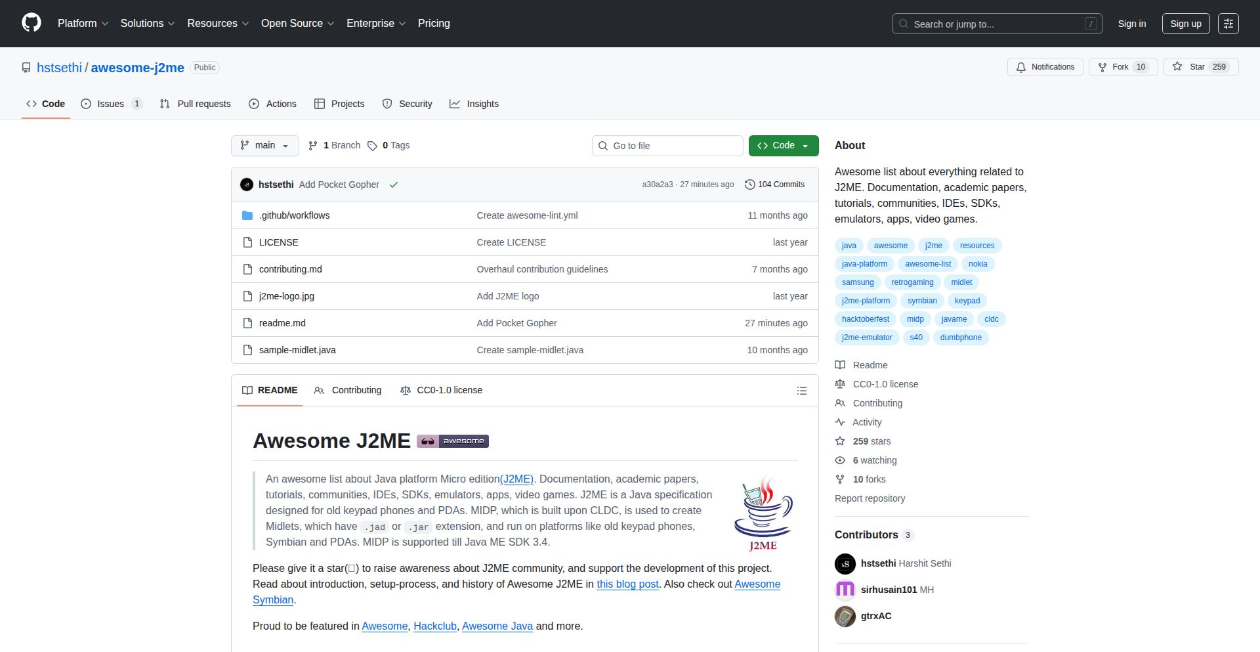This screenshot has width=1260, height=652.
Task: Open the 104 Commits history link
Action: coord(774,185)
